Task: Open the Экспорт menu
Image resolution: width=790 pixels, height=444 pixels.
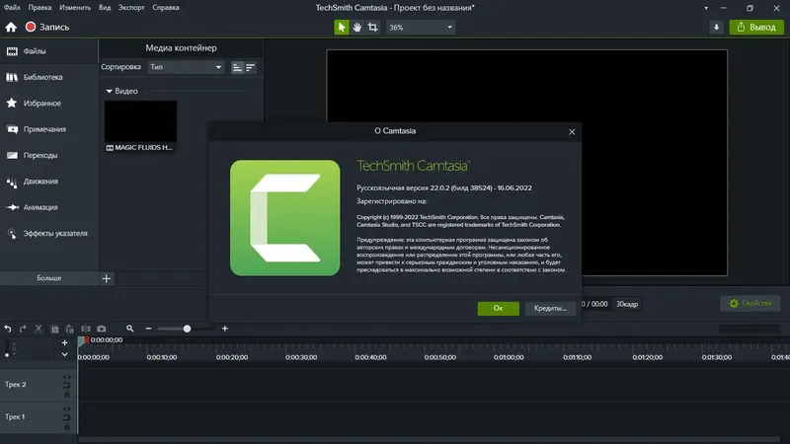Action: pos(131,8)
